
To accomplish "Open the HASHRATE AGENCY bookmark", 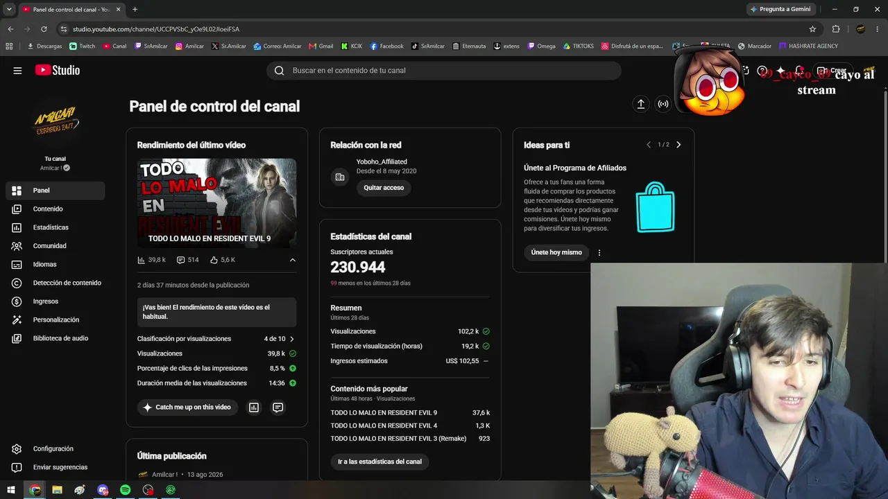I will [x=808, y=46].
